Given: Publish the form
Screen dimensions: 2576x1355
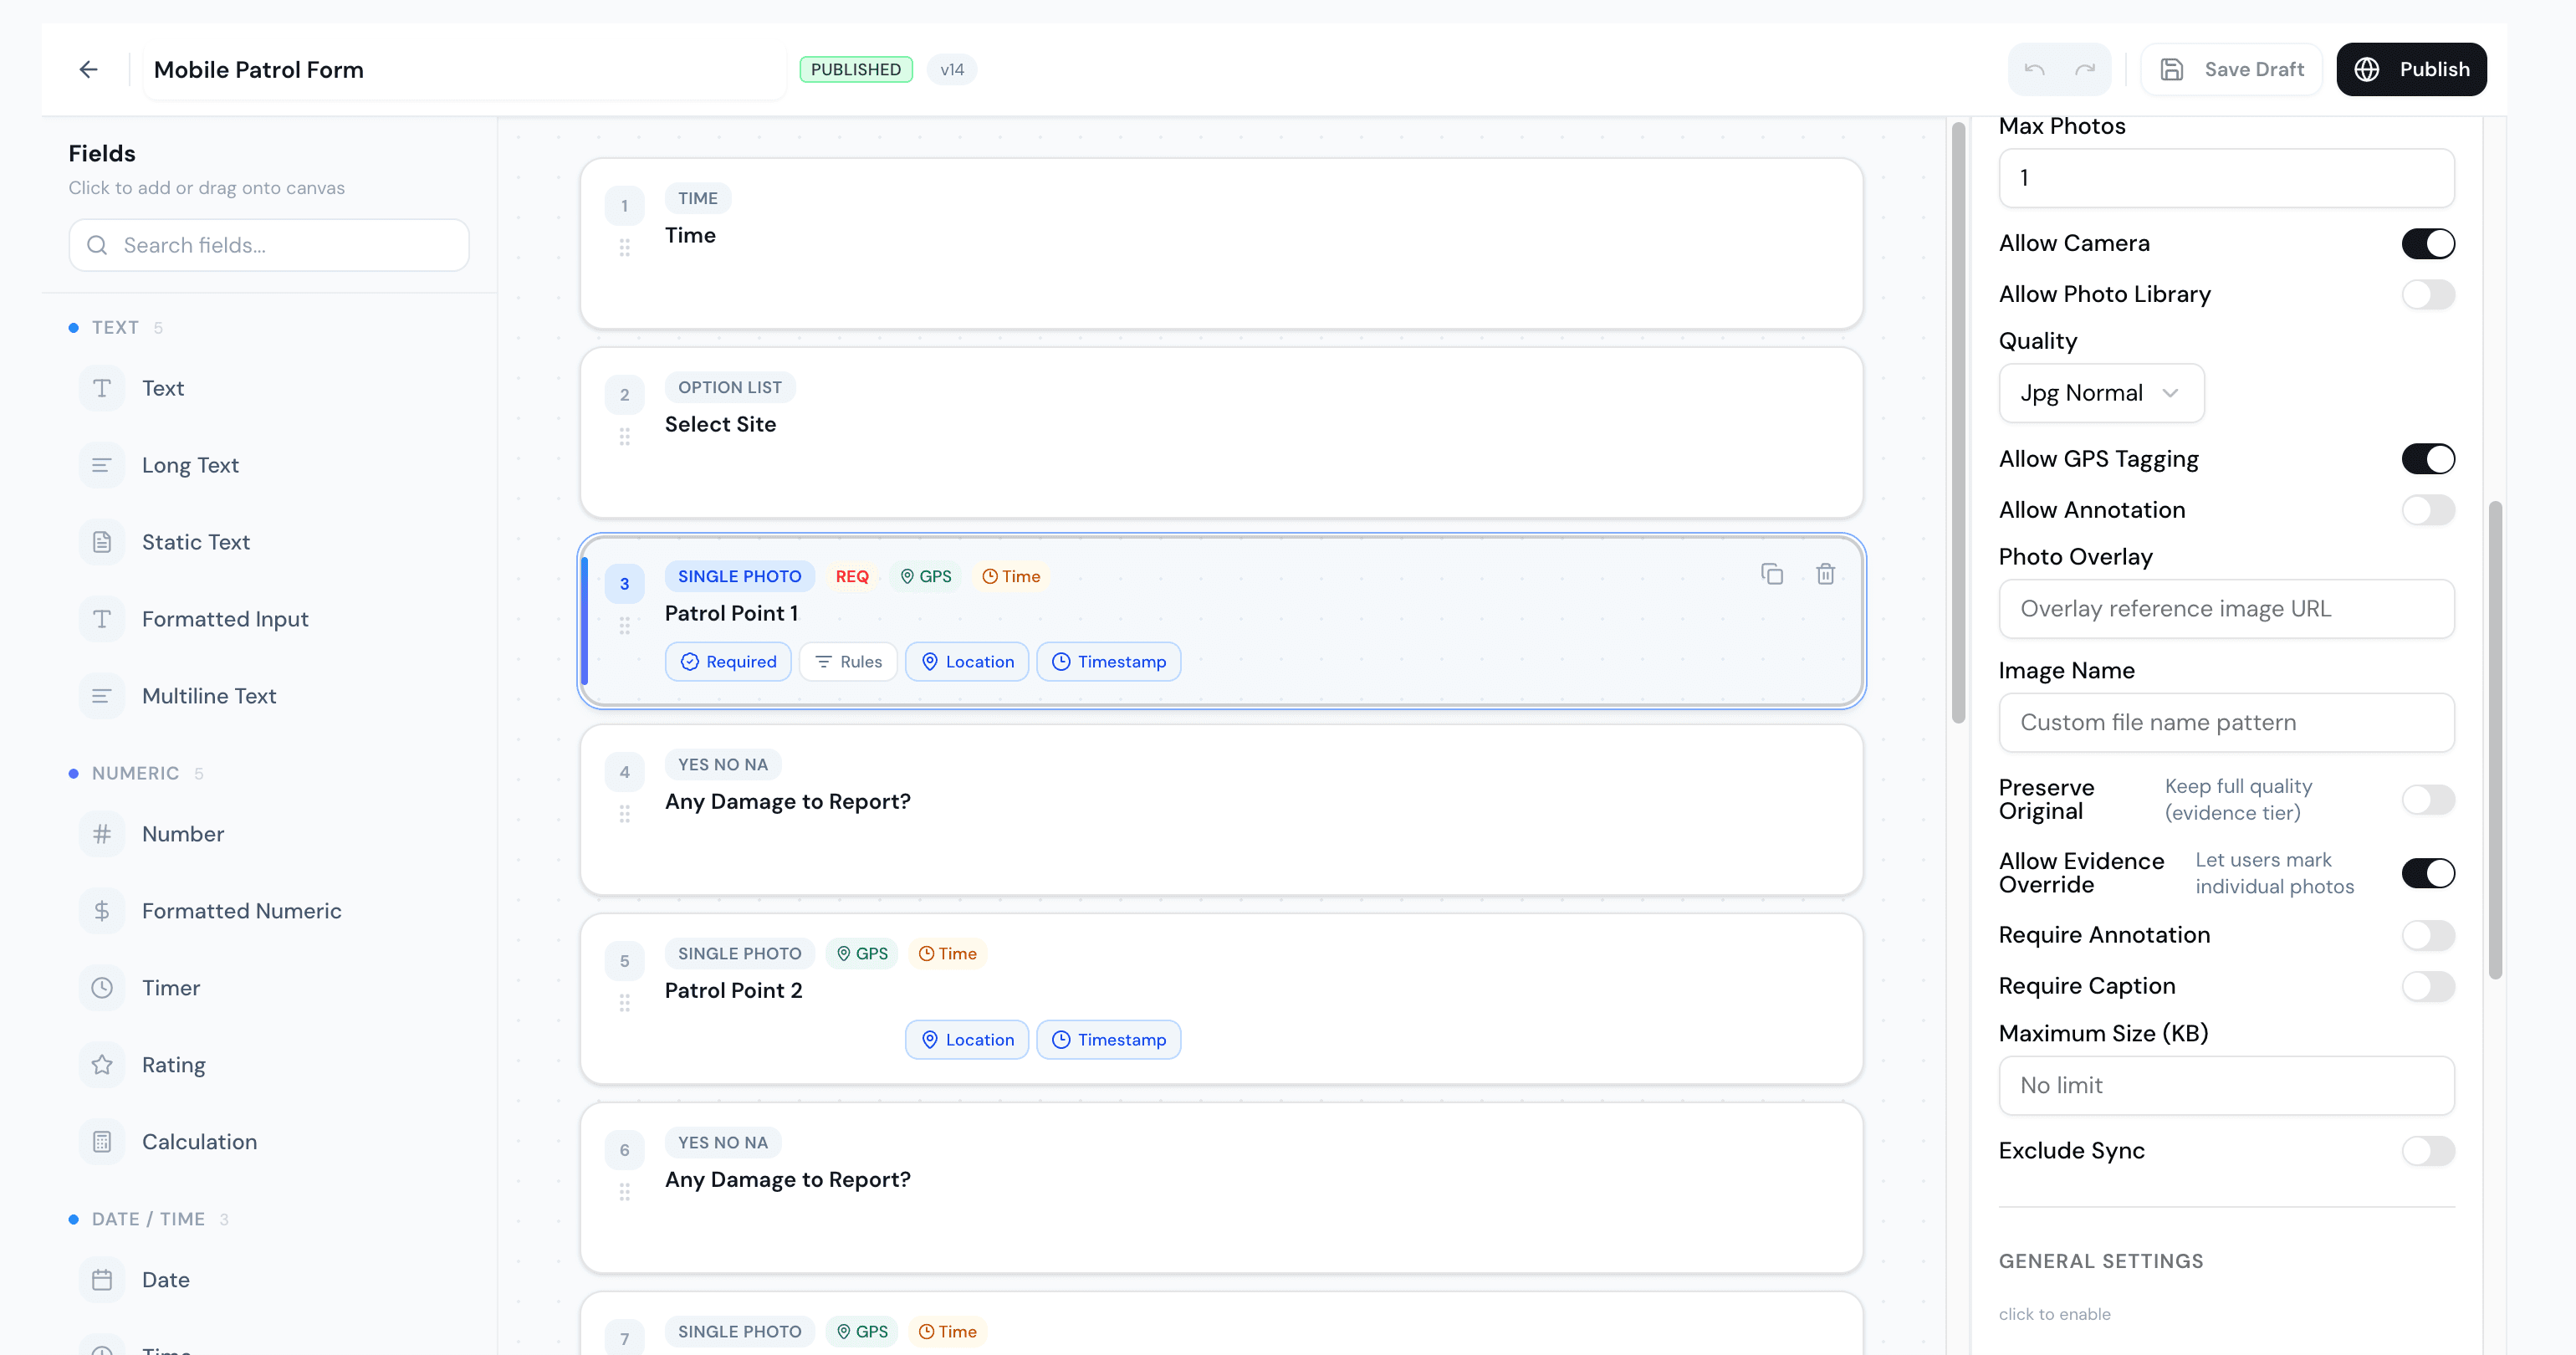Looking at the screenshot, I should 2411,69.
